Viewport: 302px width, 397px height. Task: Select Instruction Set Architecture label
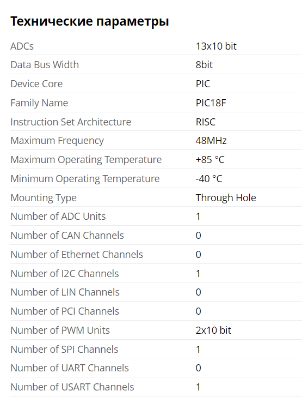(71, 122)
